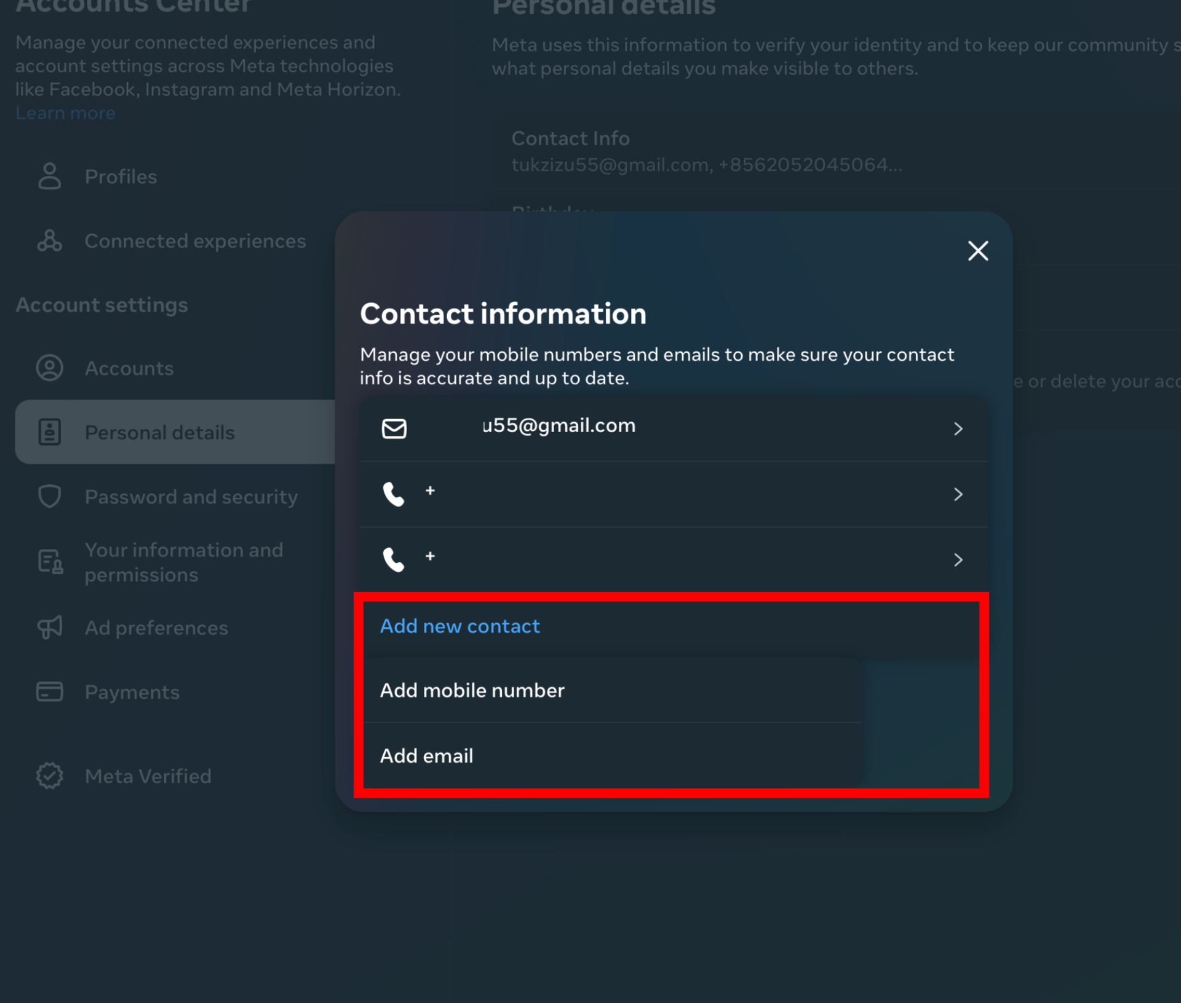Click the Password and security shield icon
This screenshot has height=1003, width=1181.
pos(49,497)
